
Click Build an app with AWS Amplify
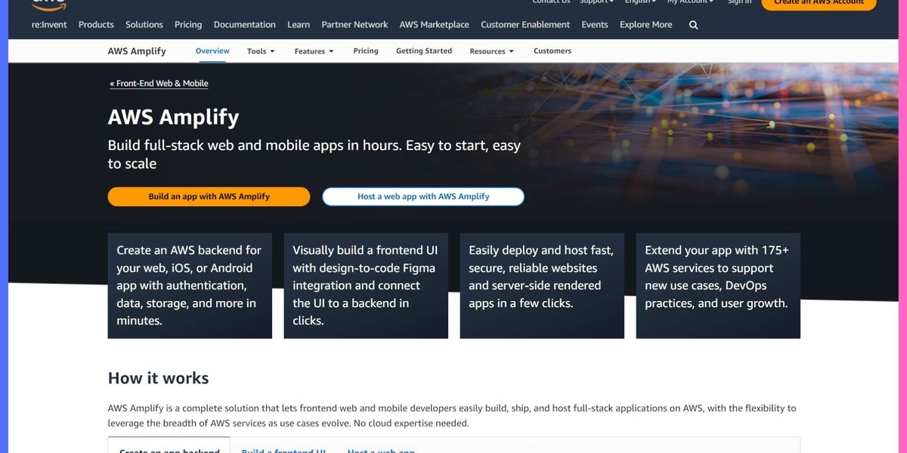click(209, 196)
